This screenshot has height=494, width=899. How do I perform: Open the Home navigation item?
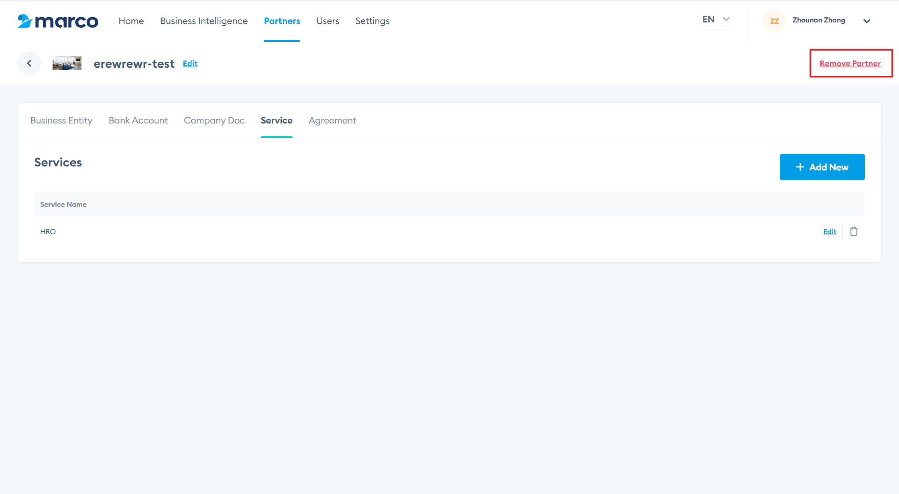[x=131, y=21]
